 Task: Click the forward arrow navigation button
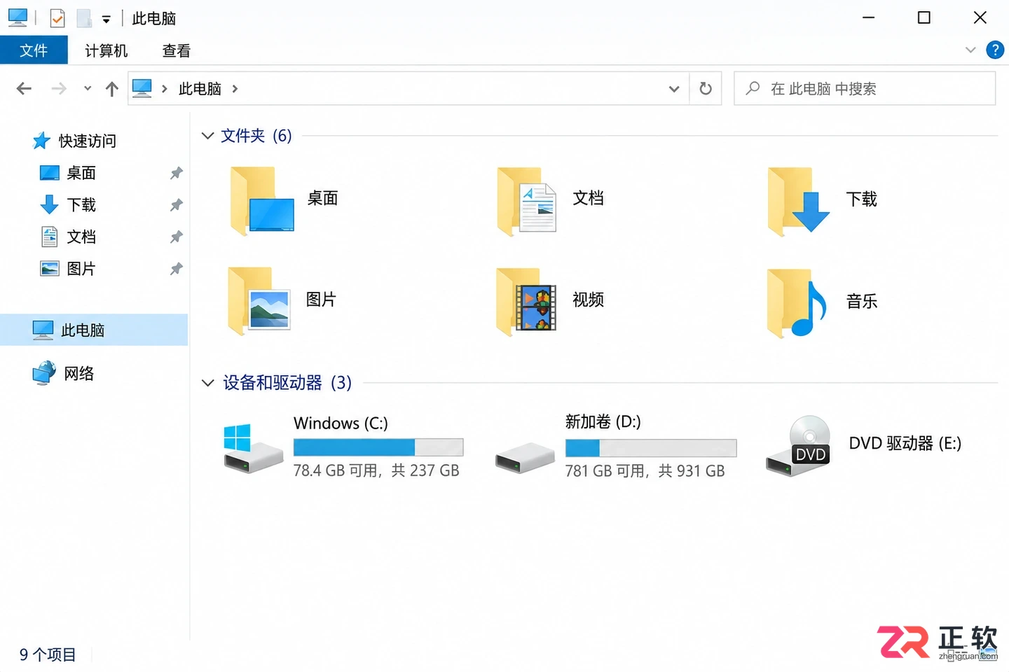[59, 89]
